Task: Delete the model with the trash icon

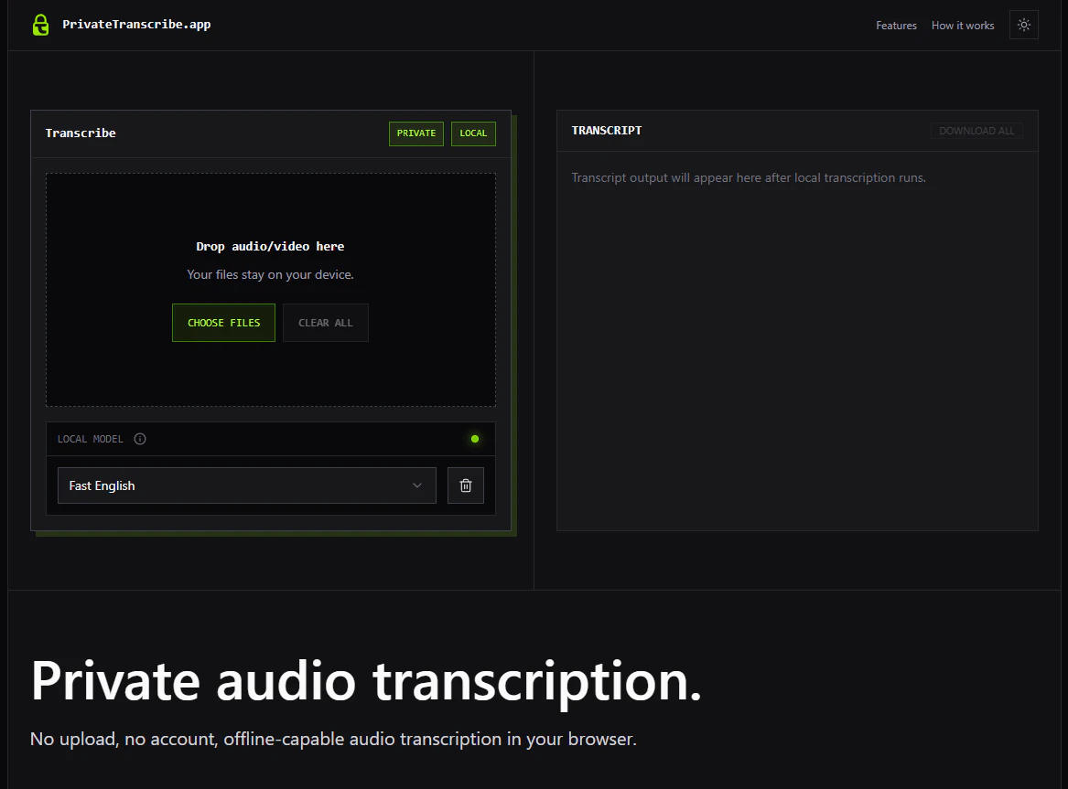Action: 465,485
